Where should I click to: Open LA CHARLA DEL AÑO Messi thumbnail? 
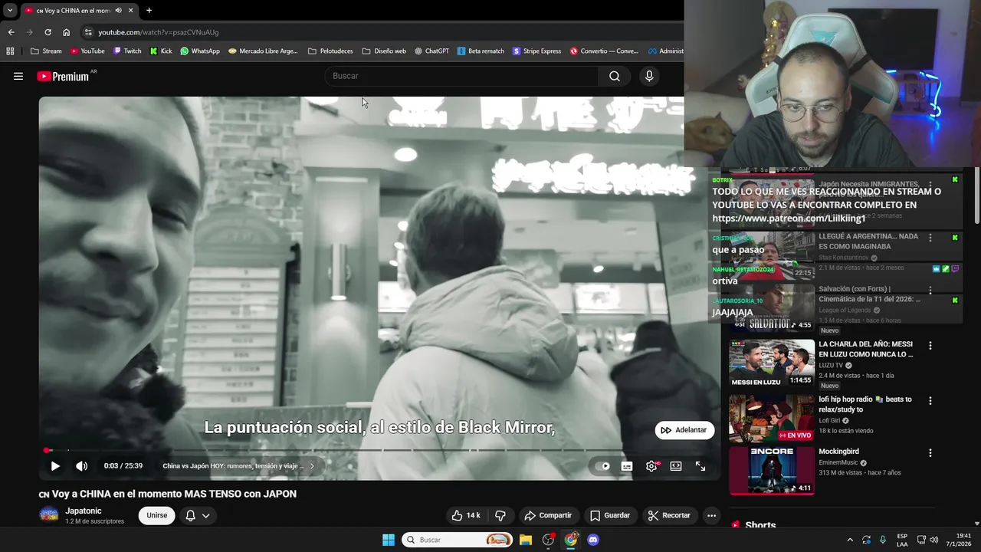pos(771,363)
